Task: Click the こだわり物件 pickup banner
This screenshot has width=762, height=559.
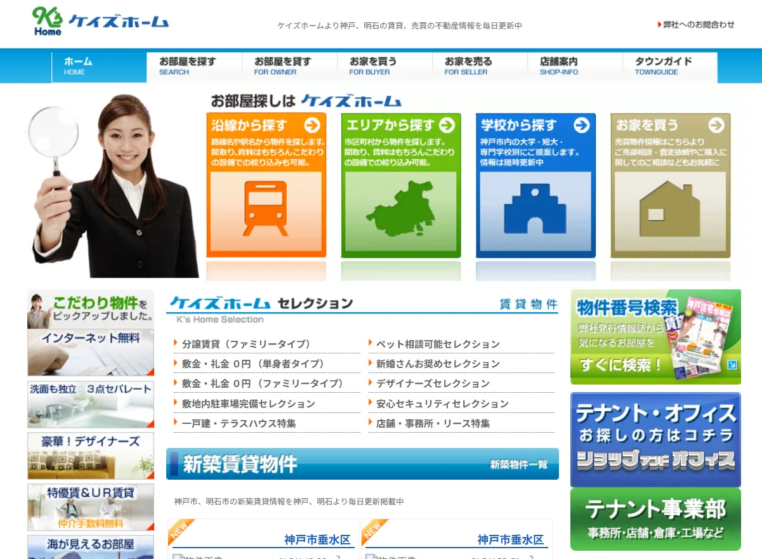Action: point(91,309)
